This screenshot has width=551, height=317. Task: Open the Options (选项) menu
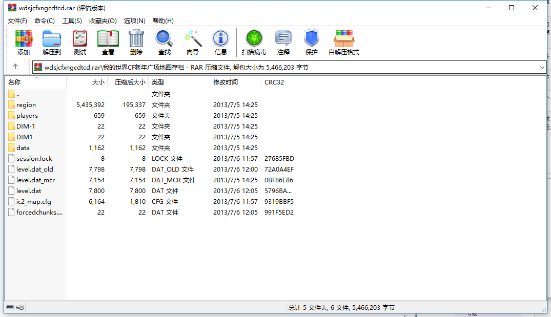pos(135,20)
